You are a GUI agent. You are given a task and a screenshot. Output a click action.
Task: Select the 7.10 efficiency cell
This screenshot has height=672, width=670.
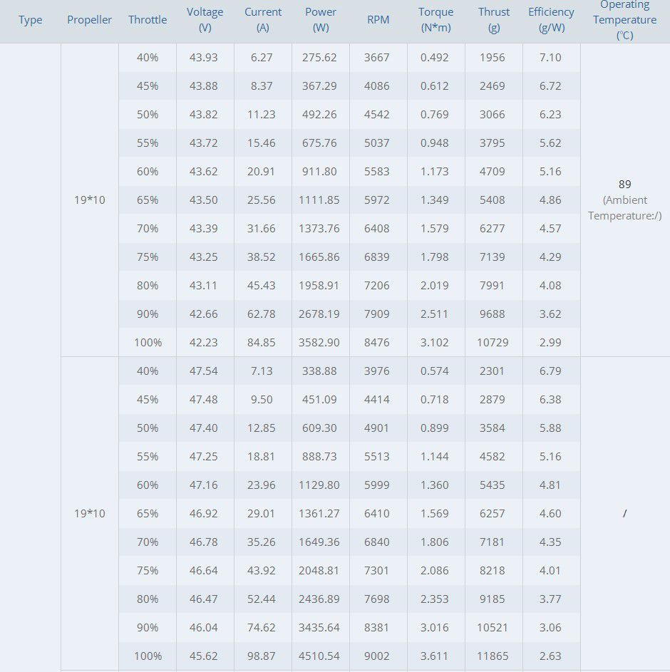[550, 58]
